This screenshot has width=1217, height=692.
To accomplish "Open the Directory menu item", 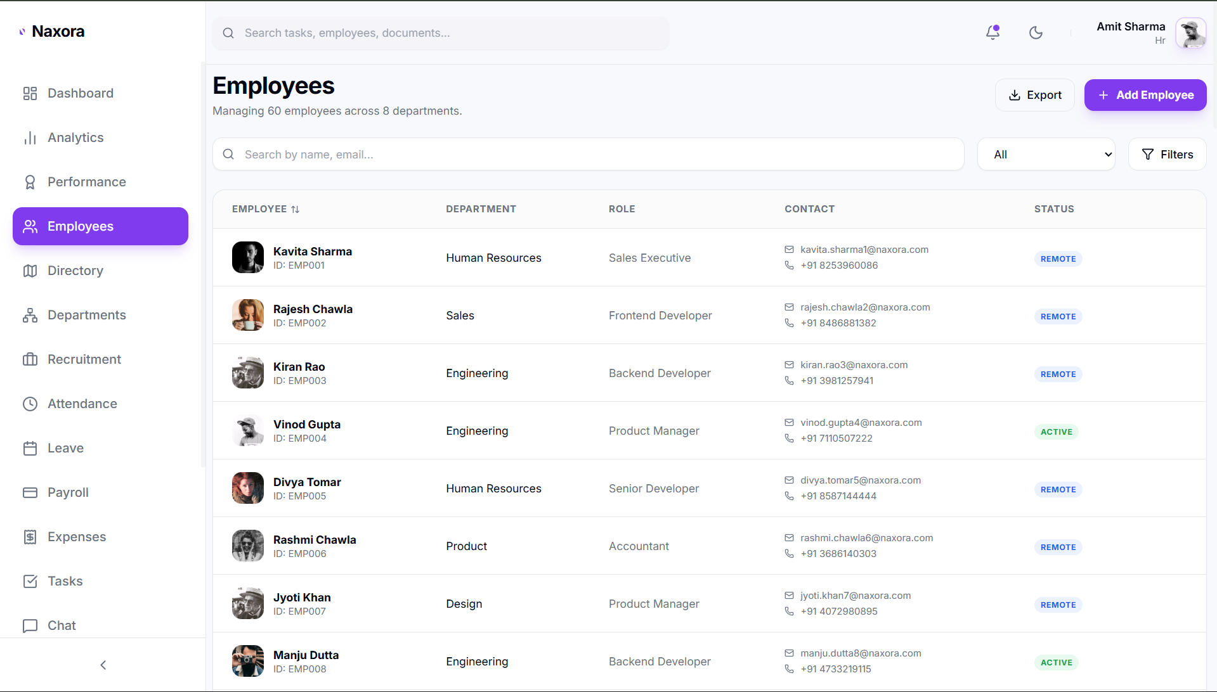I will click(x=75, y=271).
